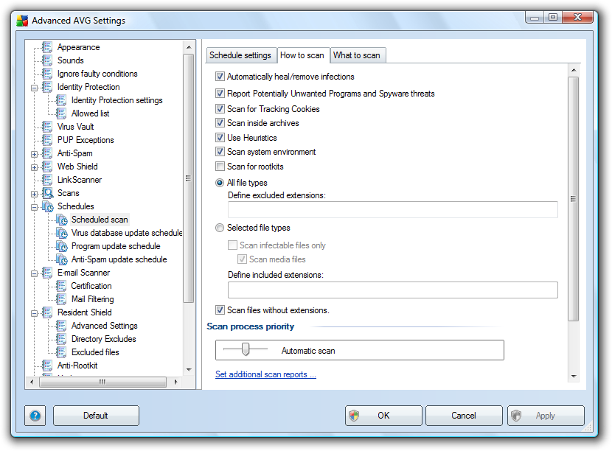Uncheck Use Heuristics
Image resolution: width=612 pixels, height=451 pixels.
point(220,137)
